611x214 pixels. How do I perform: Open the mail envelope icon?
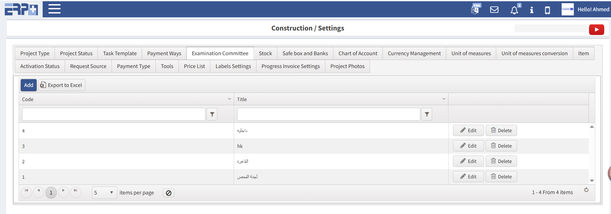click(x=494, y=10)
